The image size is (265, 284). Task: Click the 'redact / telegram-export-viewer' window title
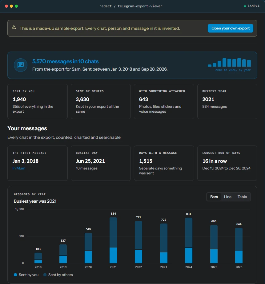click(131, 6)
